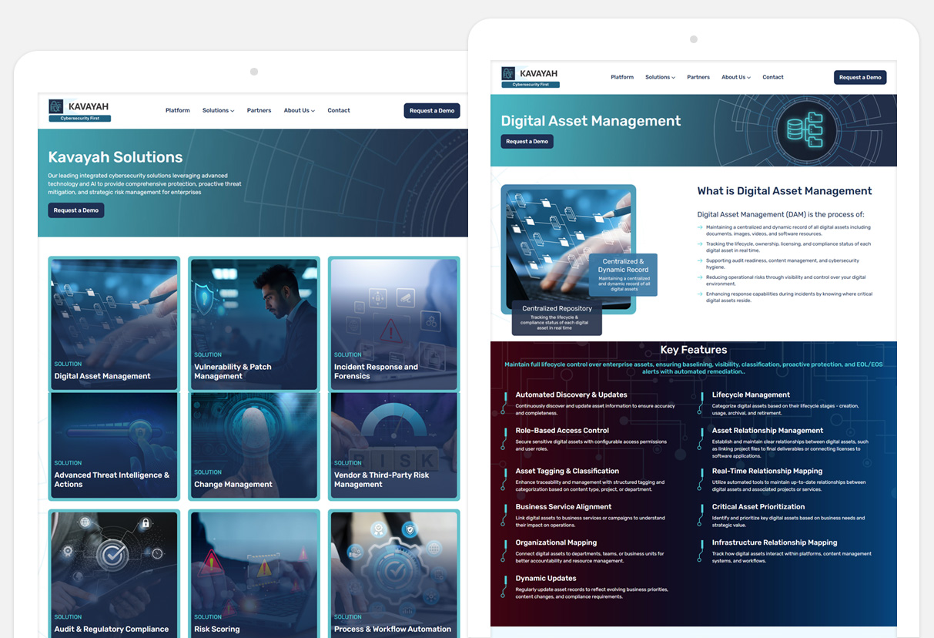Open Vendor & Third-Party Risk Management card
The width and height of the screenshot is (934, 638).
pyautogui.click(x=394, y=445)
